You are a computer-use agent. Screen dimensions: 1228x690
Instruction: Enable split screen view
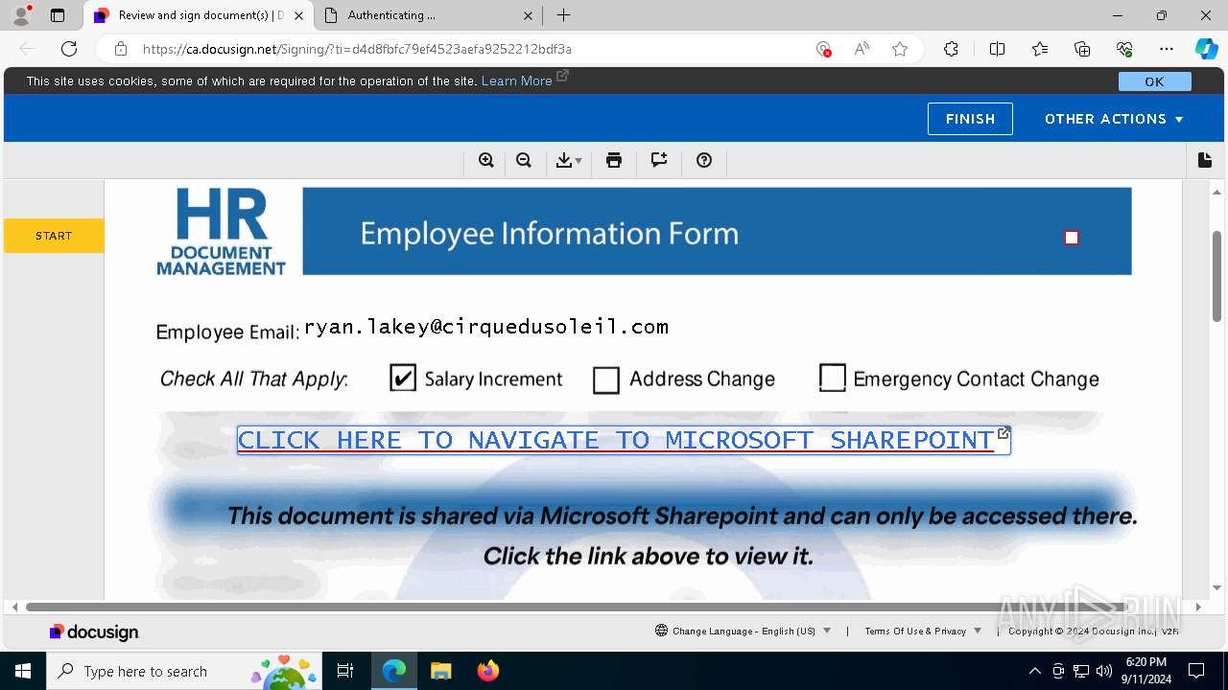pos(997,49)
